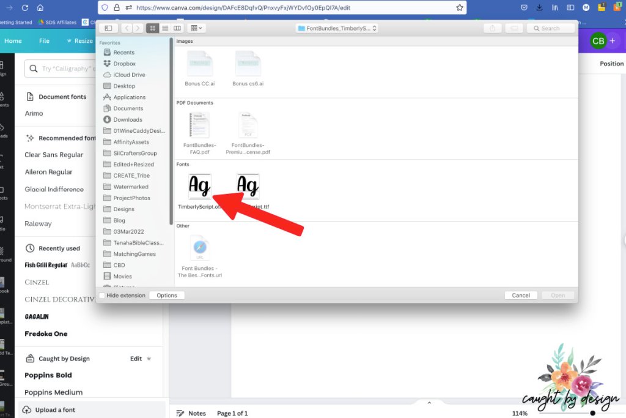Click the Search field in file dialog
The height and width of the screenshot is (418, 626).
(x=551, y=28)
